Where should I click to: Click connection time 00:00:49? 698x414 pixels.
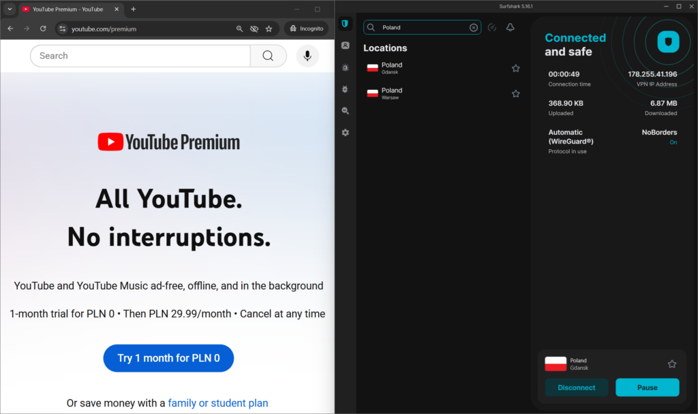tap(564, 74)
